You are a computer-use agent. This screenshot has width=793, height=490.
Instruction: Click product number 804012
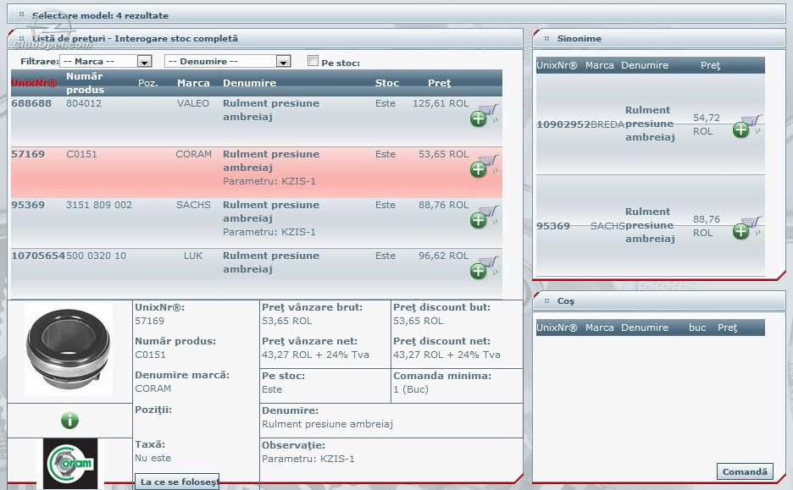coord(84,103)
